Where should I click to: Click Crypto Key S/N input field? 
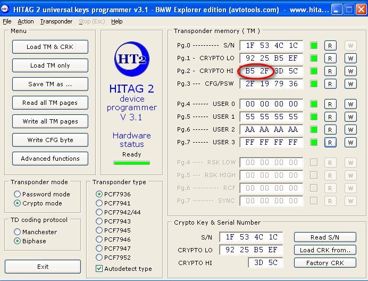[251, 237]
